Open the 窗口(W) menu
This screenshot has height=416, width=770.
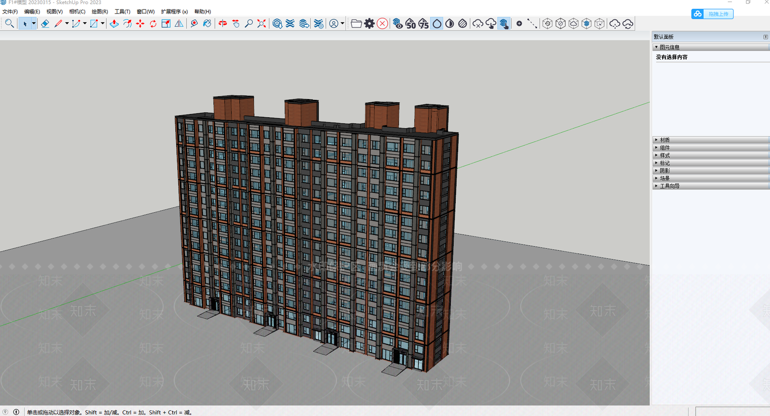coord(146,12)
